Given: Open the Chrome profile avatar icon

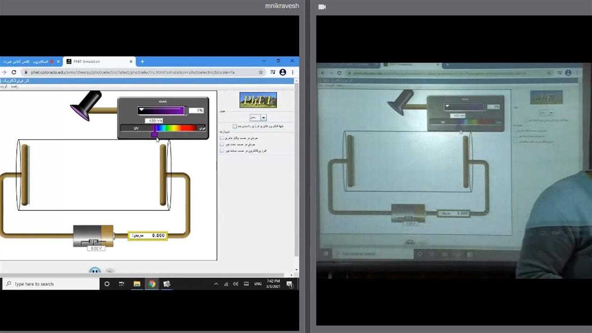Looking at the screenshot, I should [x=283, y=72].
